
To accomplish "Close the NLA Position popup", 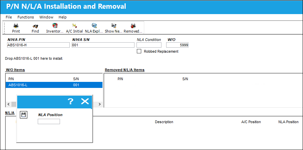I will pos(85,101).
